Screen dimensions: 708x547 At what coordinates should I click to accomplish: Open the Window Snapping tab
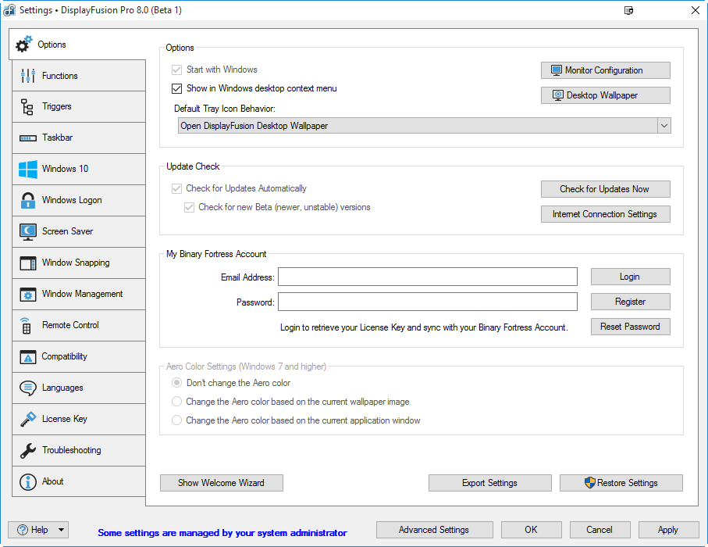[76, 263]
